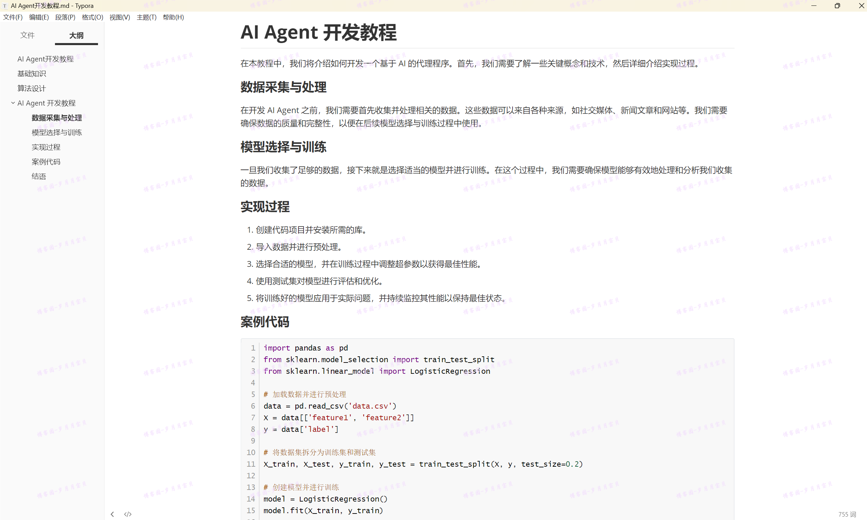This screenshot has width=867, height=520.
Task: Open the 帮助(H) menu
Action: coord(173,17)
